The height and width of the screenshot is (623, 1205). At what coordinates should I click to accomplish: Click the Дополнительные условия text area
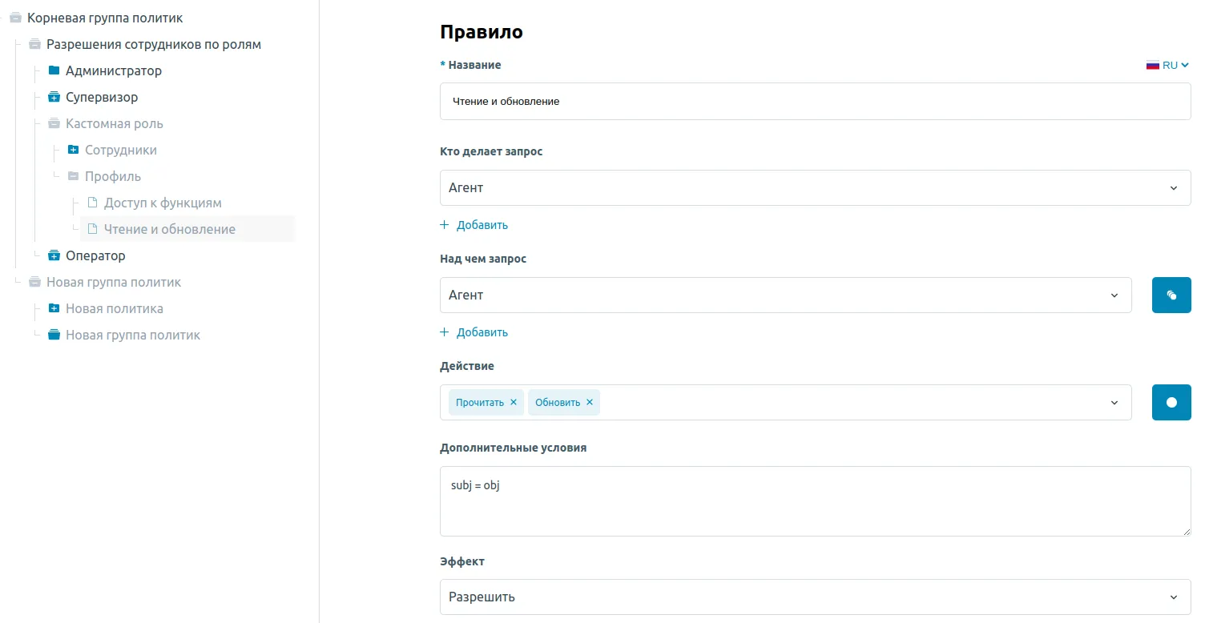(x=814, y=500)
